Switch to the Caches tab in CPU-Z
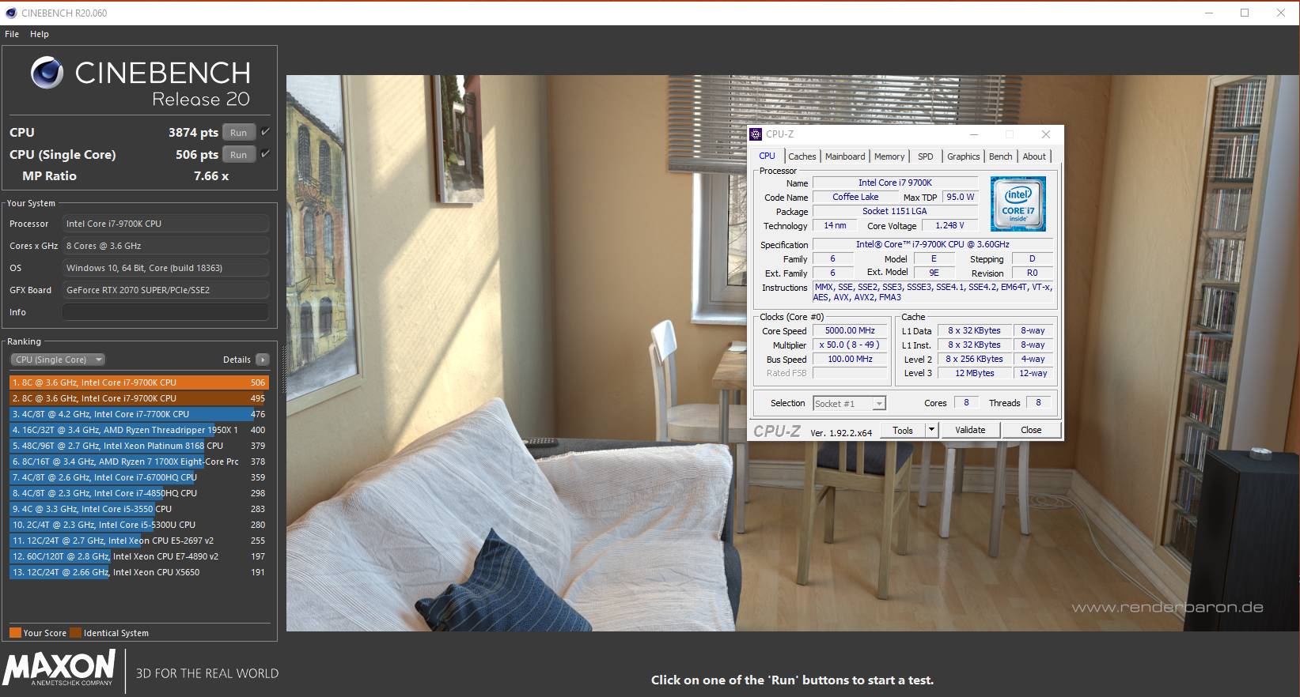This screenshot has width=1300, height=697. click(x=802, y=156)
